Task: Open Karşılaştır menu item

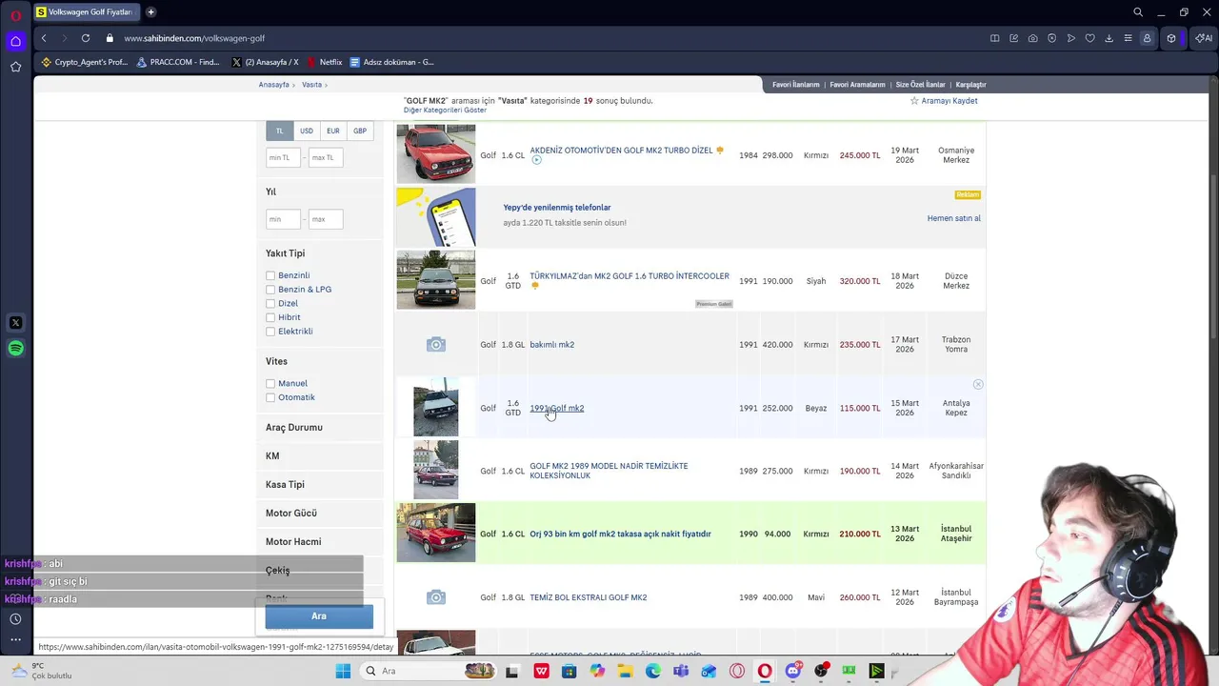Action: 971,85
